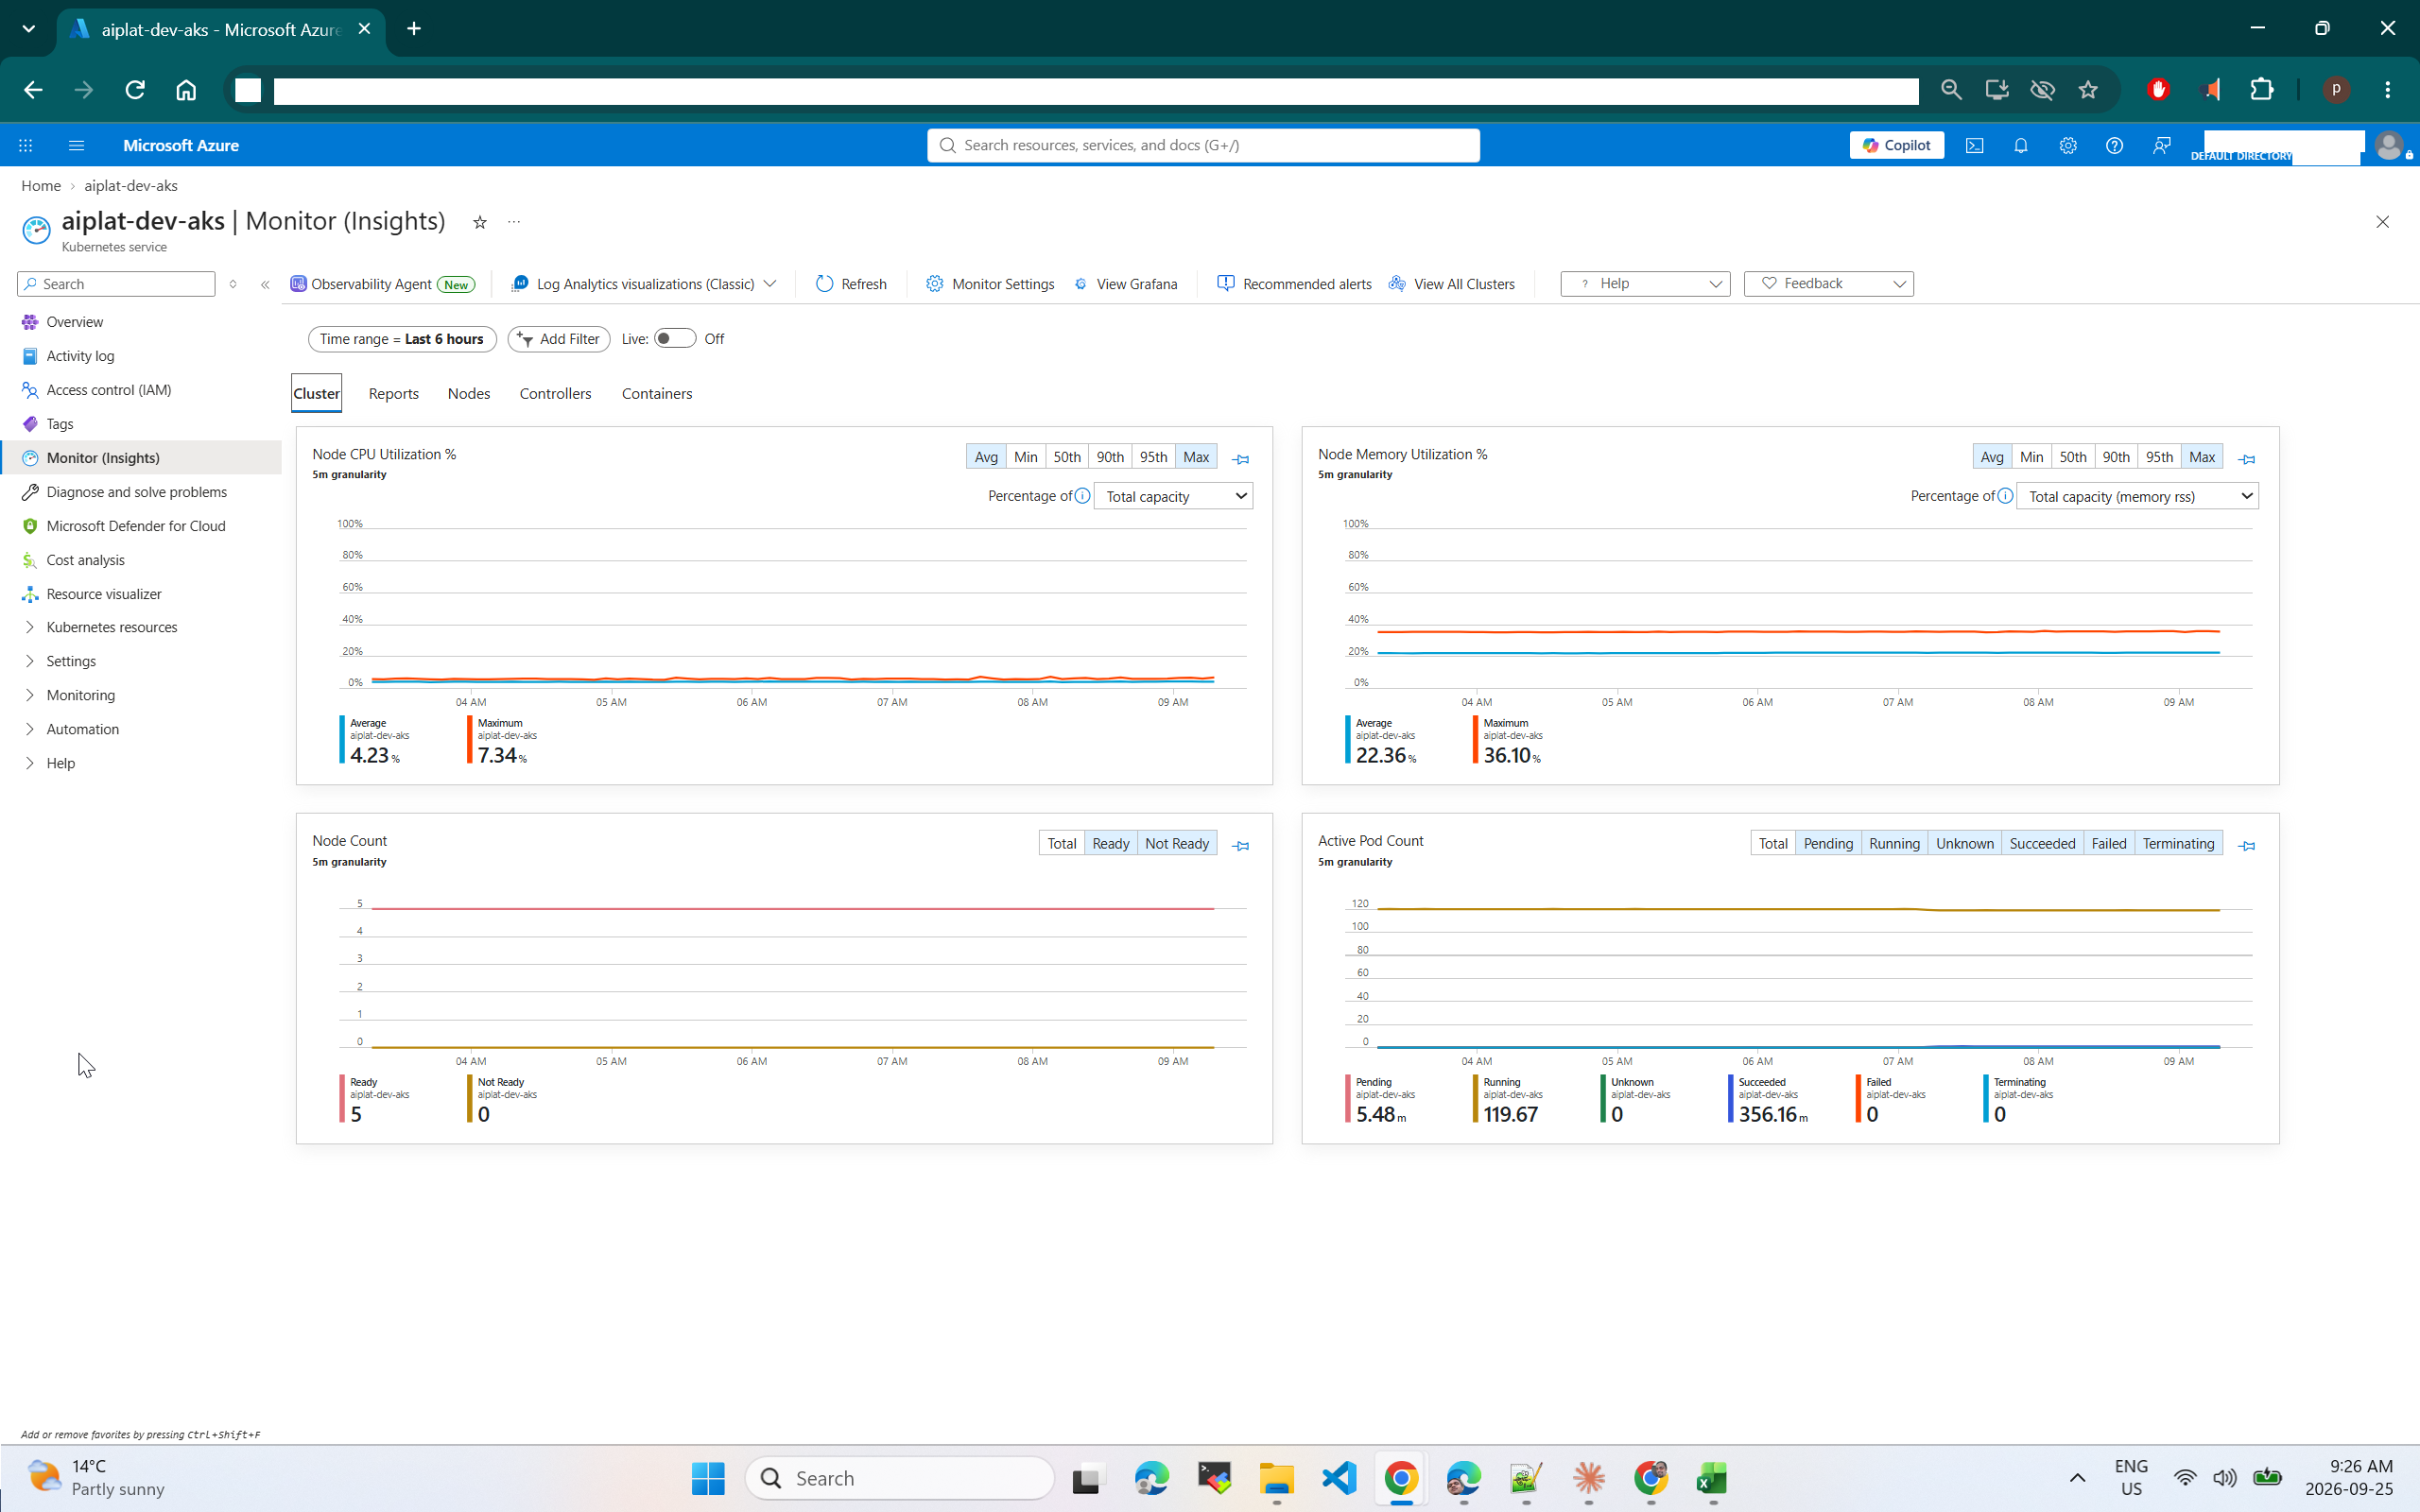Screen dimensions: 2420x1512
Task: Open Monitor Settings
Action: (990, 284)
